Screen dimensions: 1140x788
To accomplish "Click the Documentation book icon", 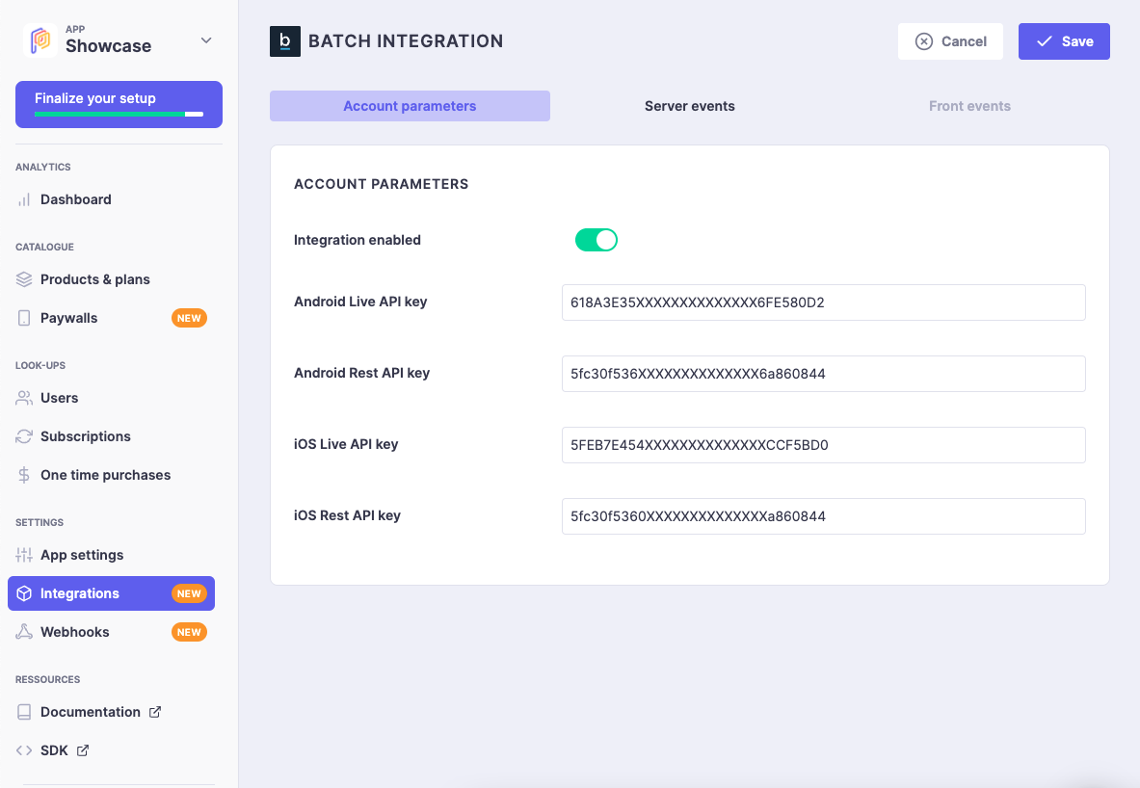I will coord(24,712).
